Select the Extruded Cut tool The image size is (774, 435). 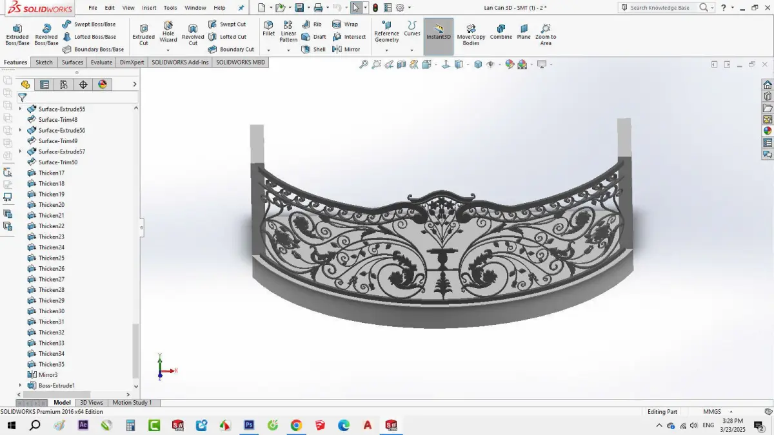point(143,35)
